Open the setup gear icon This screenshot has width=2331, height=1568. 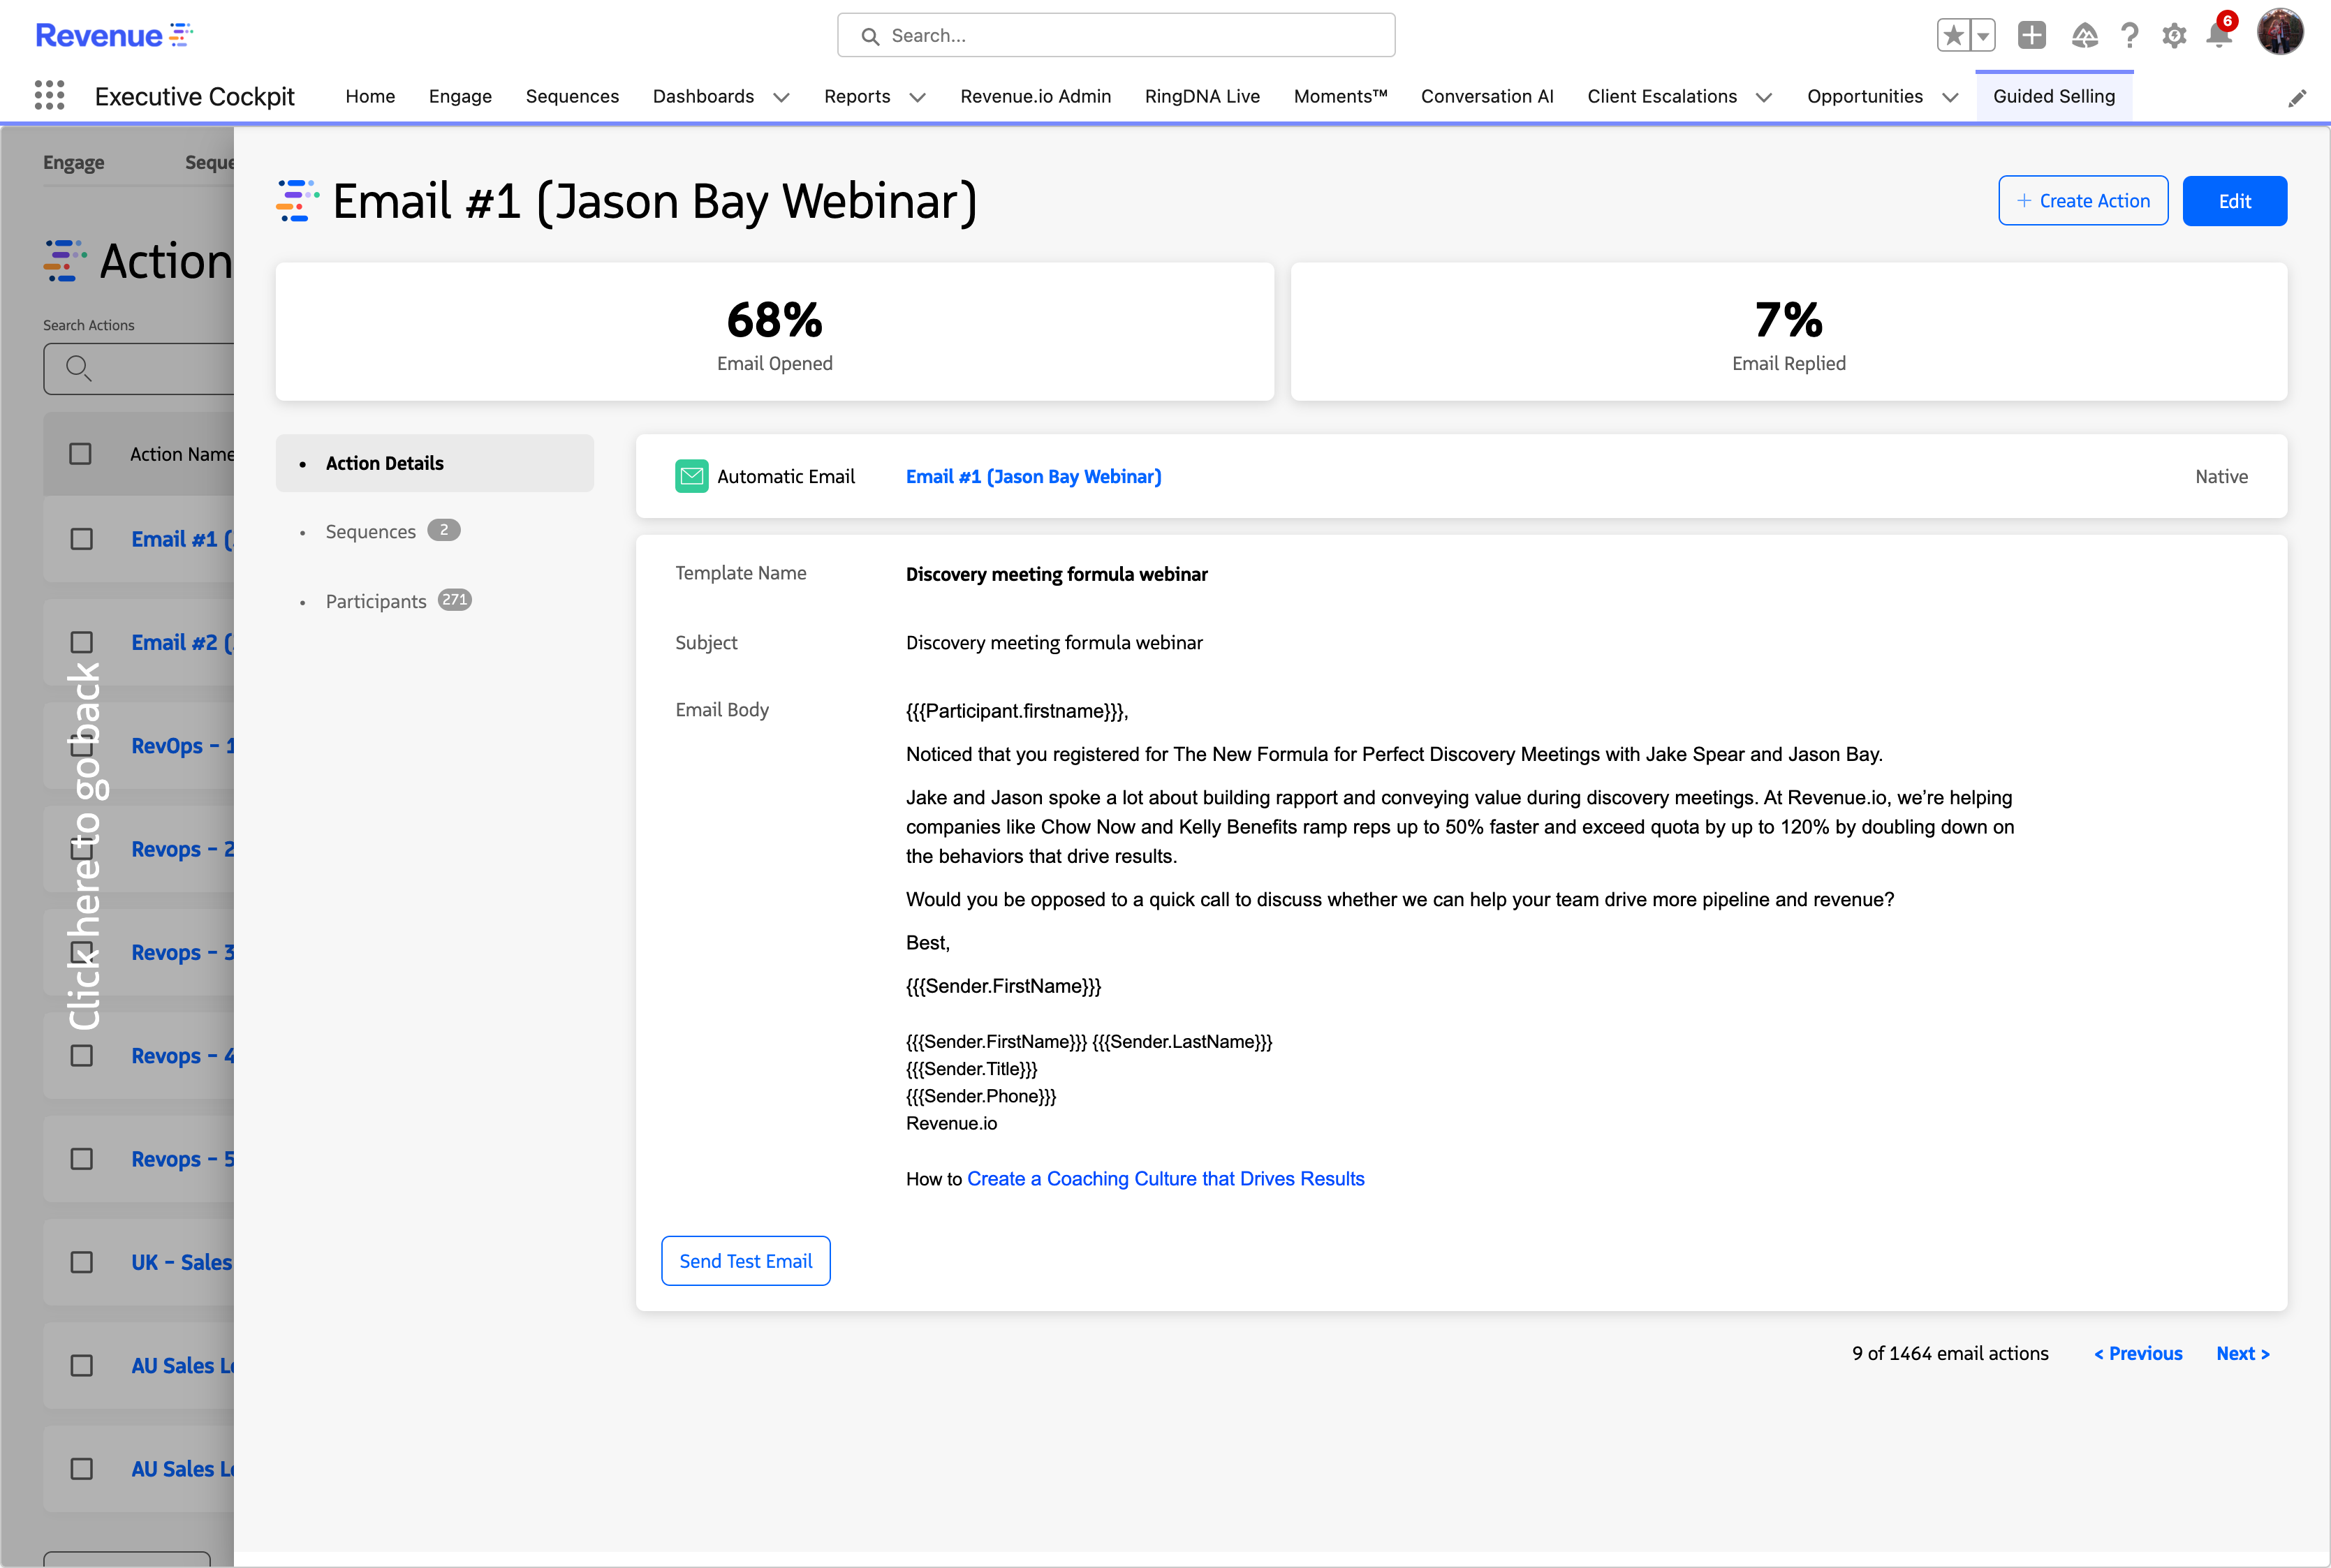2174,36
